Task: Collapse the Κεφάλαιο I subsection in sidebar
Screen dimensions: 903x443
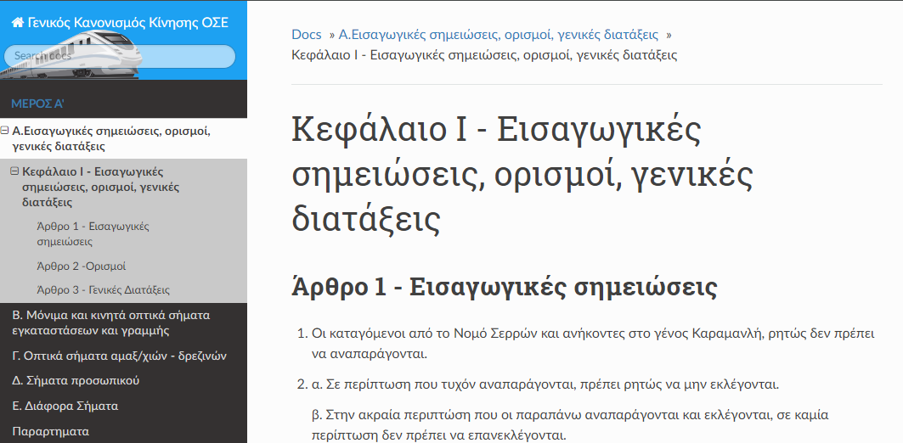Action: (14, 171)
